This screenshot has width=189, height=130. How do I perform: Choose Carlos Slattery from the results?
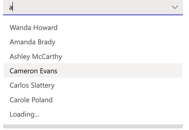pos(32,85)
